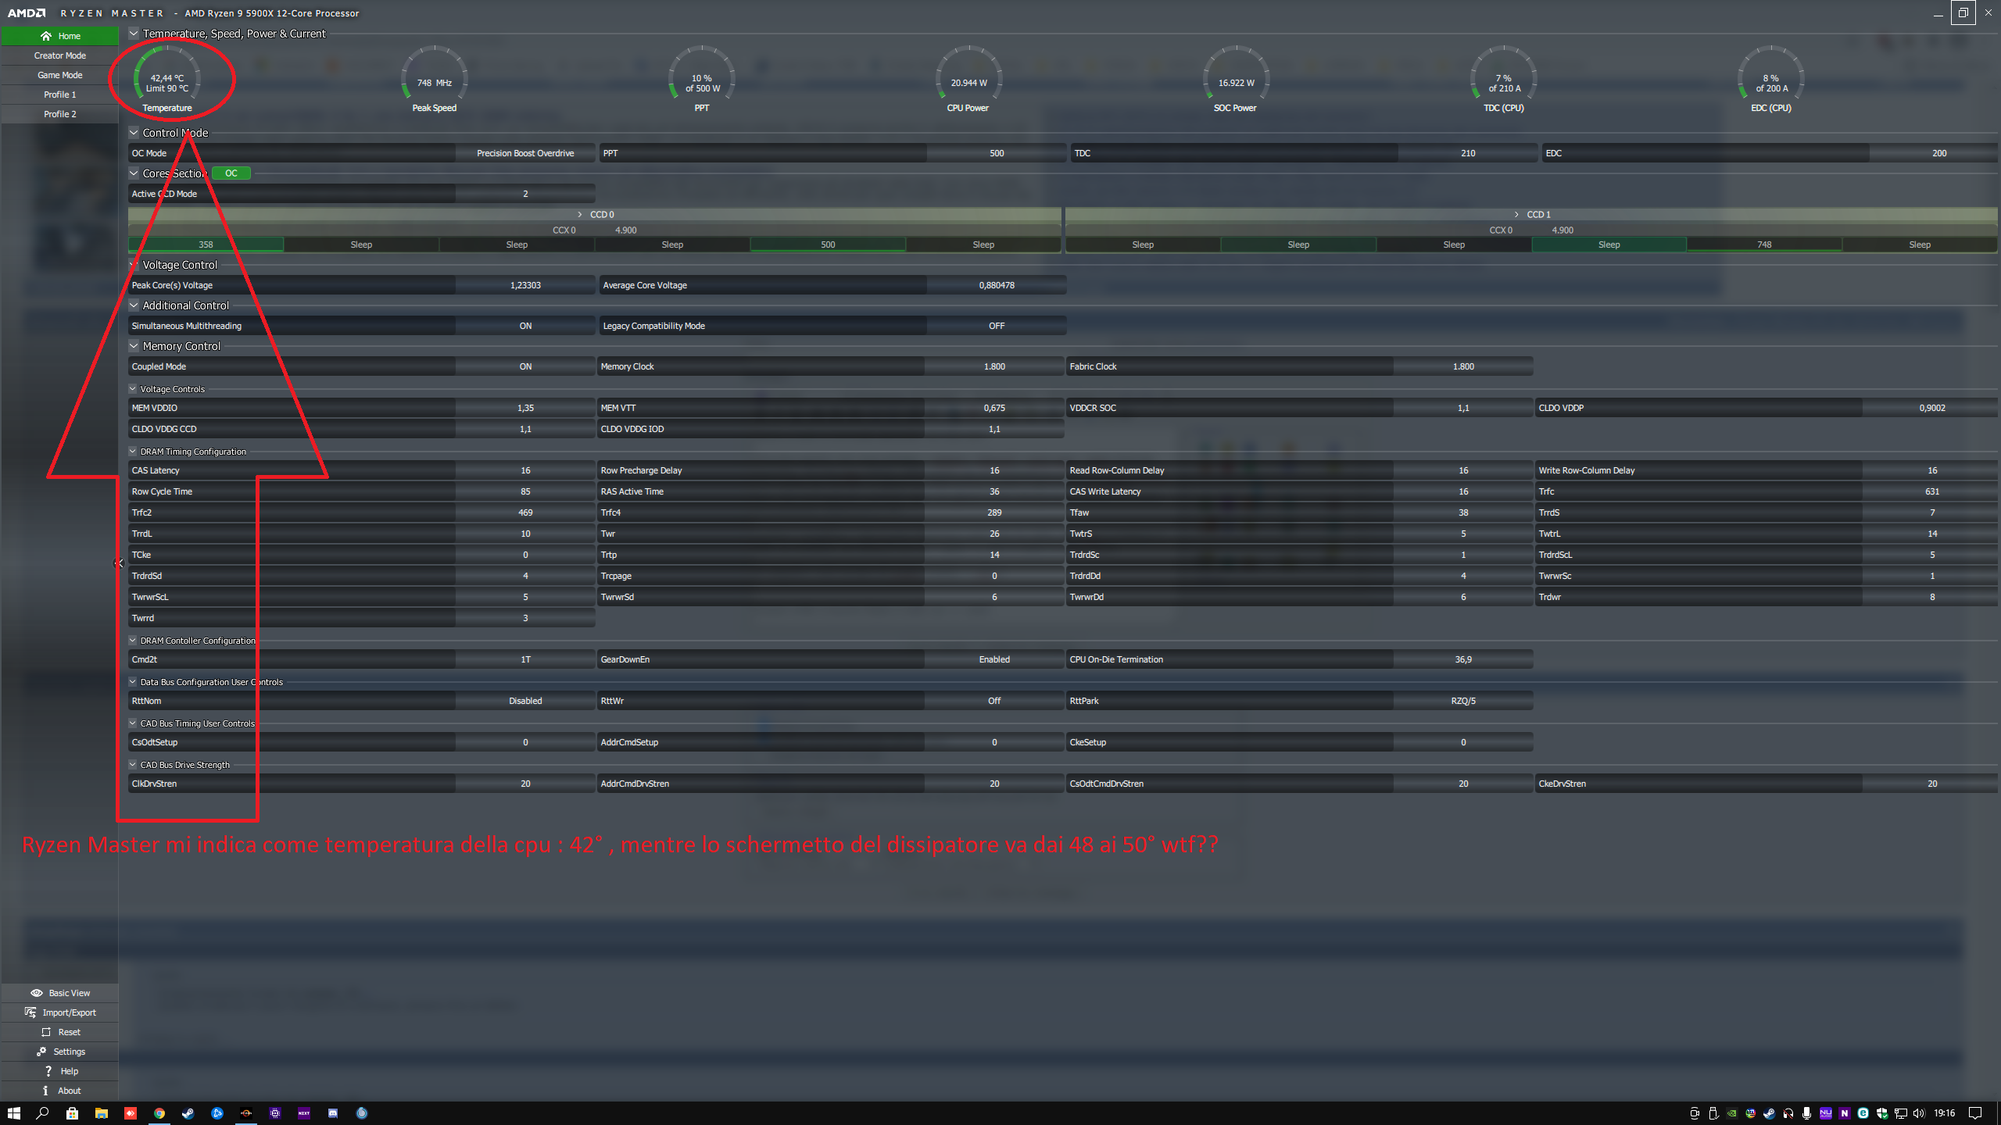The image size is (2001, 1125).
Task: Click the Help question mark icon
Action: (48, 1071)
